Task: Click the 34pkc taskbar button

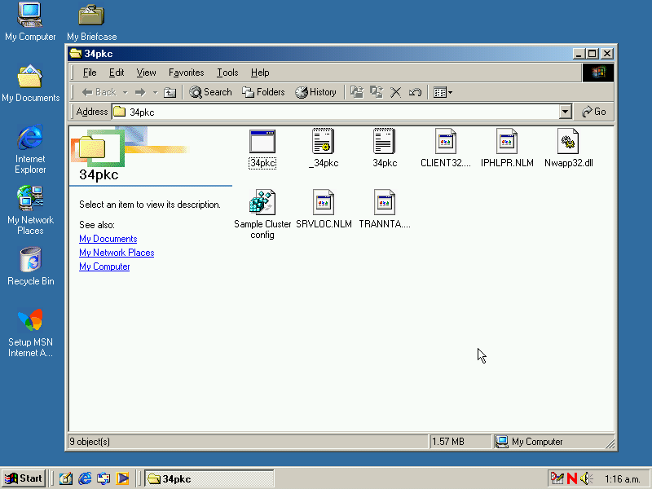Action: point(209,478)
